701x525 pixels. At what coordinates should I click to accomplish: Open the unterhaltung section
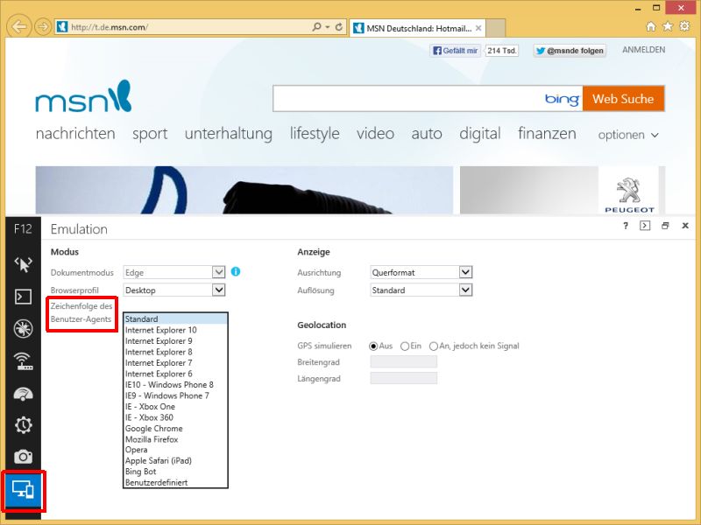[x=229, y=134]
